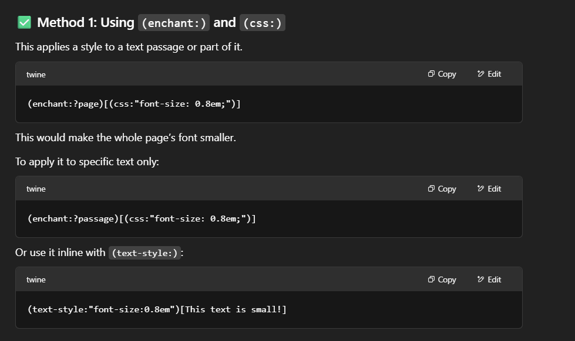Click the sentence "This applies a style to a text passage"

click(129, 47)
